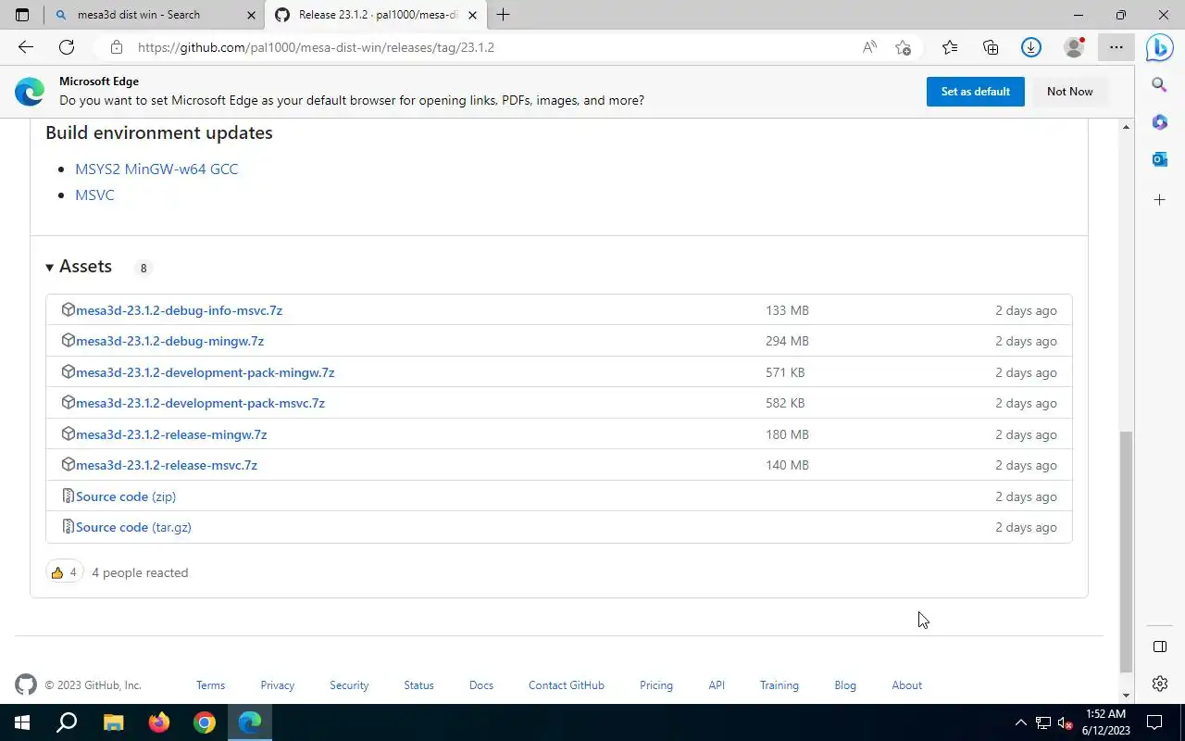Launch Chrome from the taskbar
1185x741 pixels.
coord(205,722)
